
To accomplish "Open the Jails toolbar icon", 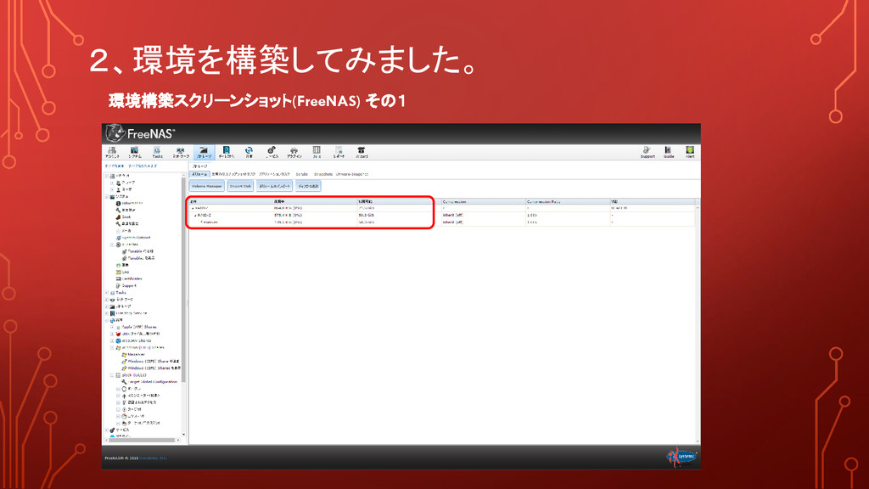I will (x=317, y=153).
